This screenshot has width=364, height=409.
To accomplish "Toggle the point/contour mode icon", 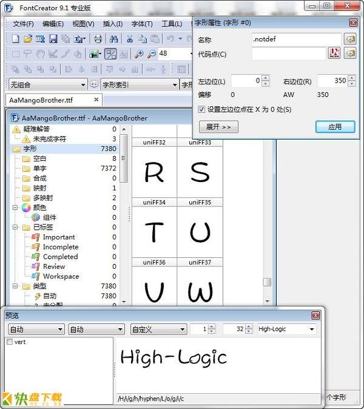I will pos(110,54).
